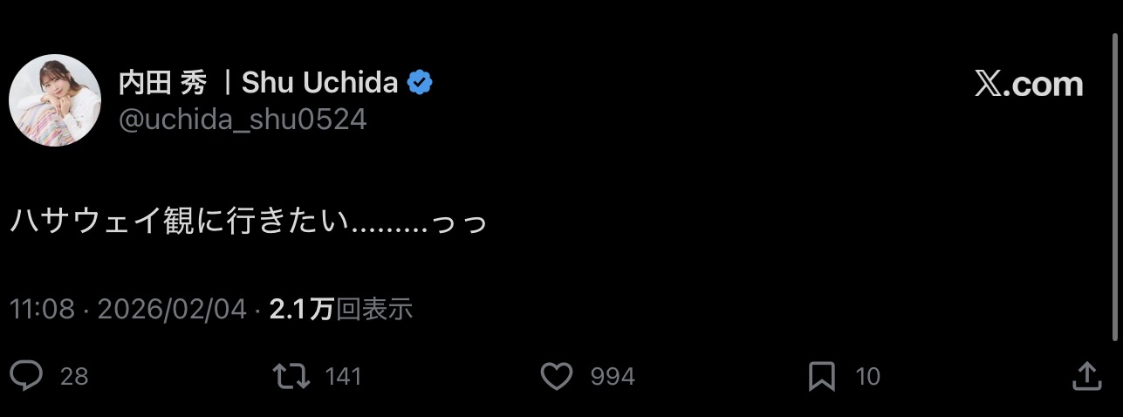
Task: Click the X.com logo
Action: click(x=1028, y=85)
